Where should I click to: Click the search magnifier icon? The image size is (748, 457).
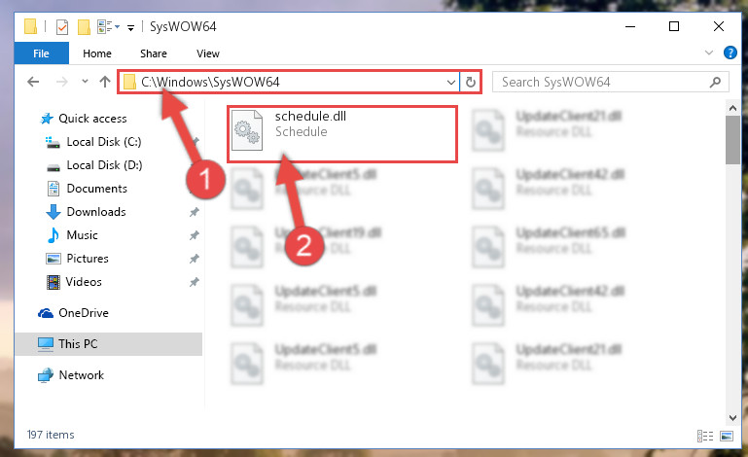[x=715, y=82]
